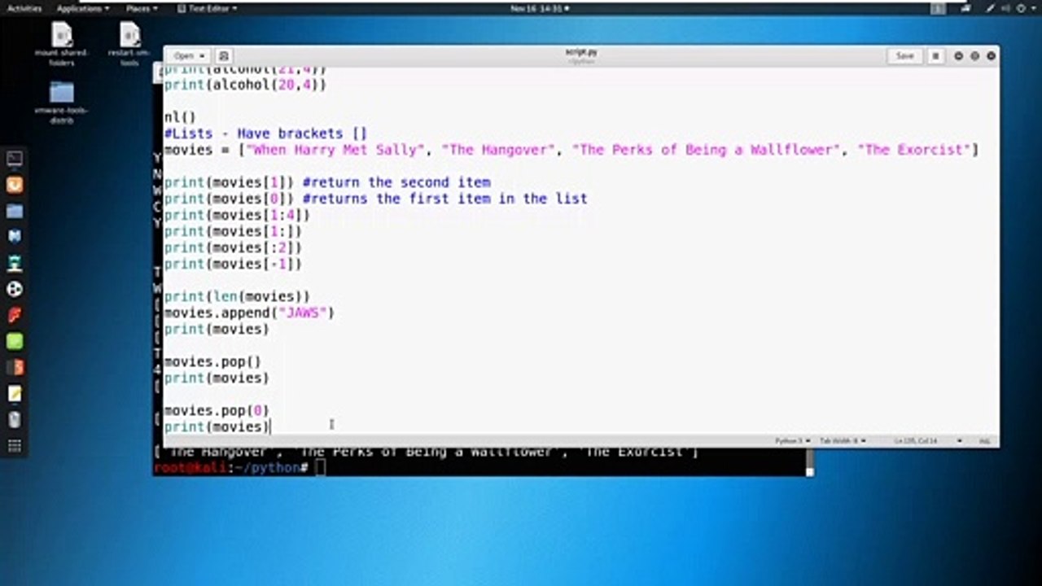Open the Terminal from the dock
Viewport: 1042px width, 586px height.
pos(15,159)
